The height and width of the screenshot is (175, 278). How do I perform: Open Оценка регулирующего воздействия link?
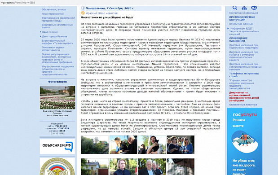(x=57, y=58)
